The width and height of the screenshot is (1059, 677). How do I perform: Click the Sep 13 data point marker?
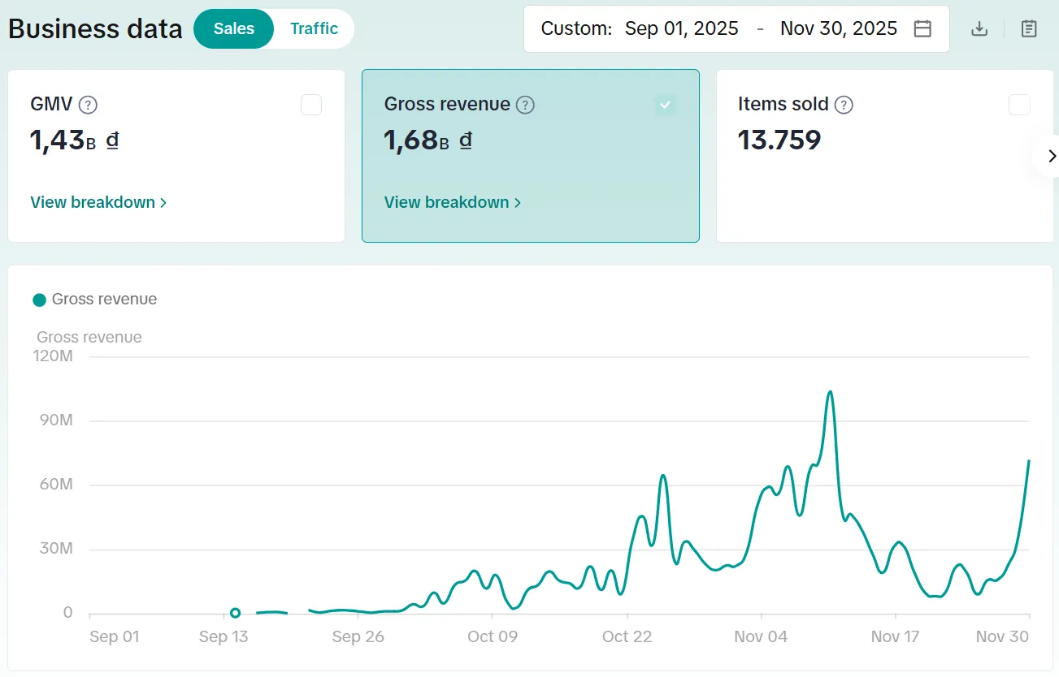point(235,613)
